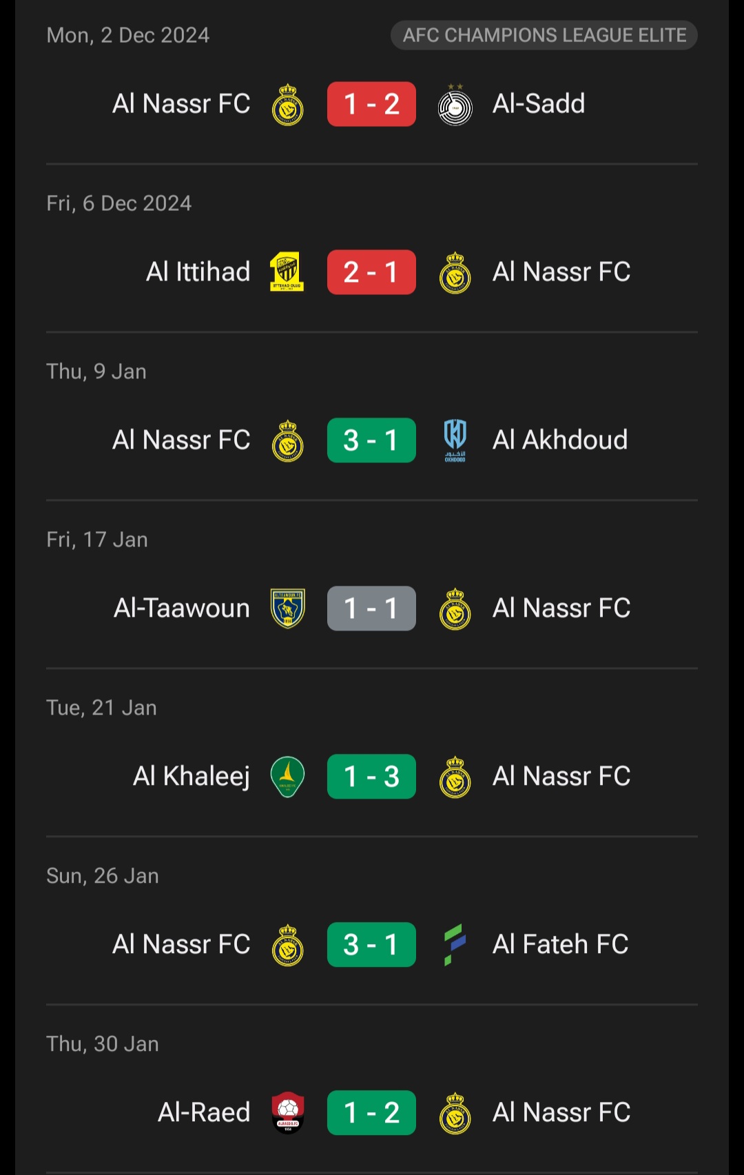
Task: Tap the Al Akhdoud team crest
Action: (x=455, y=440)
